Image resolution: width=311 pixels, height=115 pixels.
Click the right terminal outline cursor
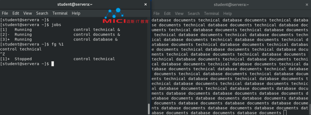[285, 113]
